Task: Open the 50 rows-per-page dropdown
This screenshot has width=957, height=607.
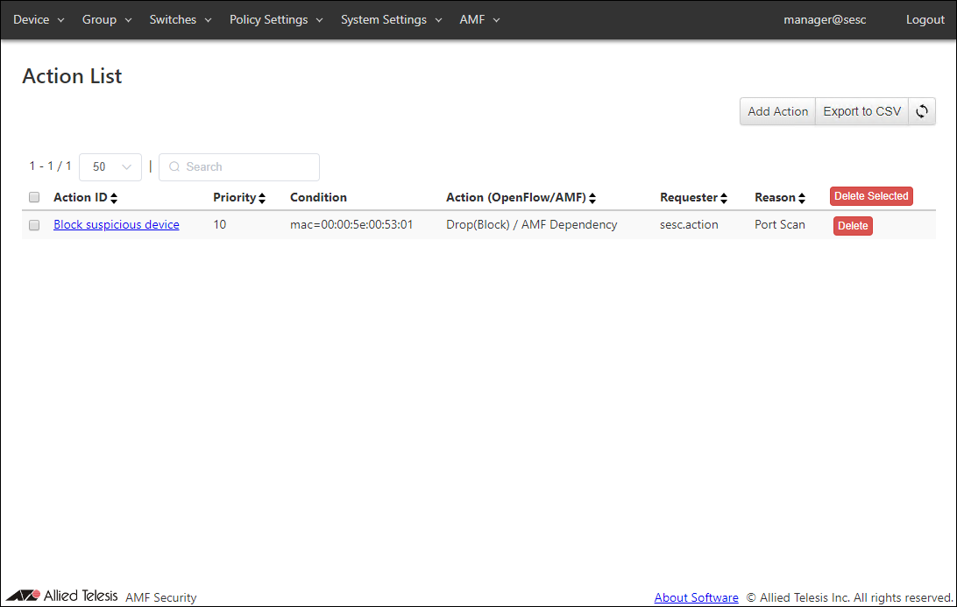Action: pyautogui.click(x=110, y=166)
